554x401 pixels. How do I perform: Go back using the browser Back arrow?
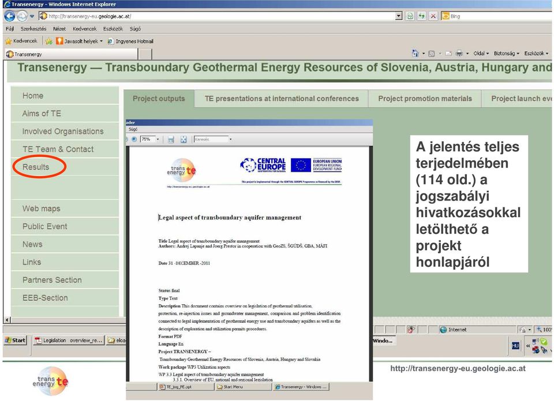[10, 16]
